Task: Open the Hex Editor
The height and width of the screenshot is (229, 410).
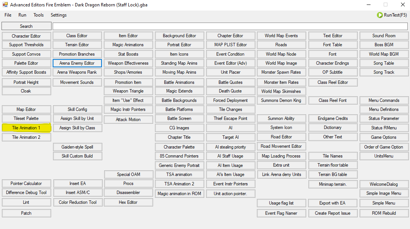Action: (128, 202)
